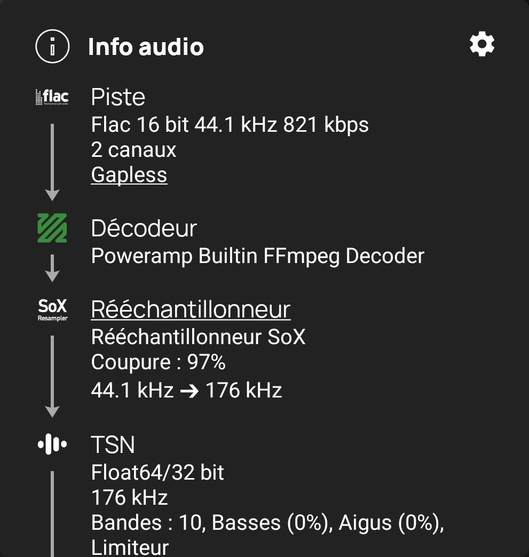This screenshot has height=557, width=529.
Task: Tap the SoX Resampler logo
Action: tap(53, 310)
